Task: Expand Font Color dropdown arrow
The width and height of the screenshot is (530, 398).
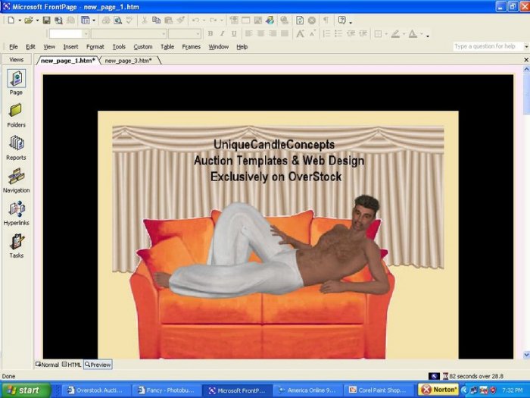Action: click(421, 34)
